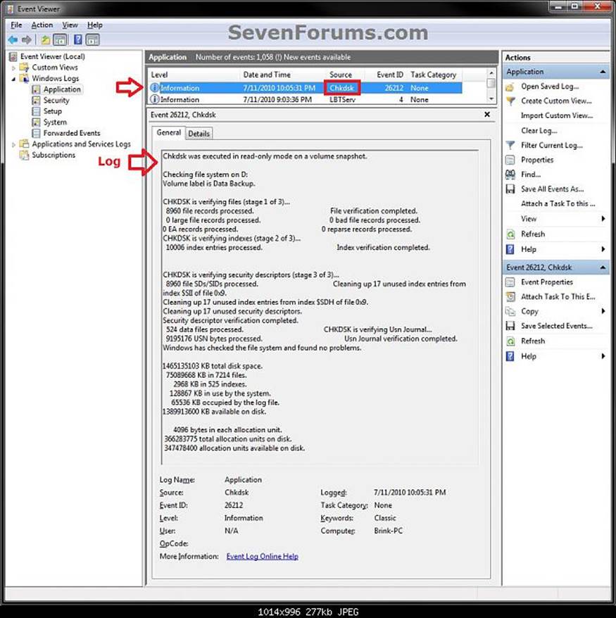Click the Filter Current Log funnel icon
Screen dimensions: 616x618
point(510,146)
